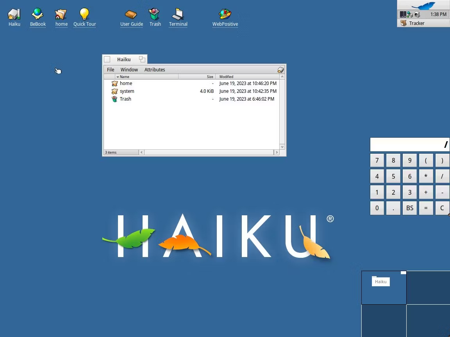Click the vertical scrollbar up arrow

(x=282, y=77)
